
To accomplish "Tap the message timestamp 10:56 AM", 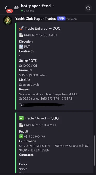I will (72, 19).
